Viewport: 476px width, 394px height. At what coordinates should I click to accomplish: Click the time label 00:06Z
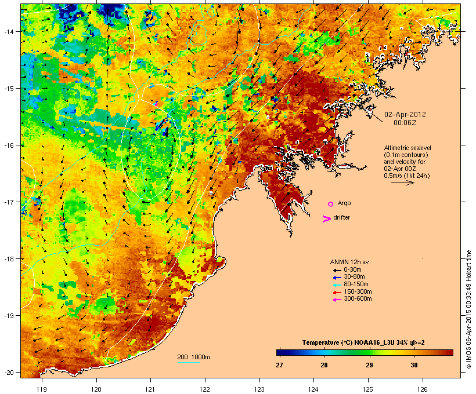click(x=405, y=123)
